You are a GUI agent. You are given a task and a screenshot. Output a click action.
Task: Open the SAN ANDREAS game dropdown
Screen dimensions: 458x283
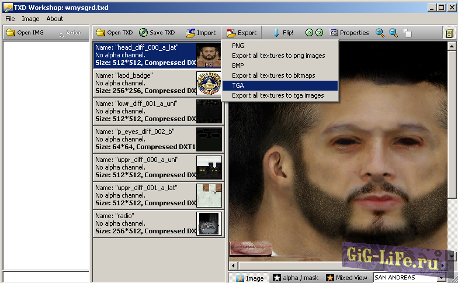(x=413, y=278)
